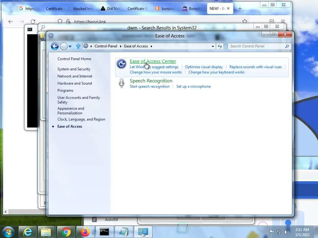Click Set up a microphone

193,86
